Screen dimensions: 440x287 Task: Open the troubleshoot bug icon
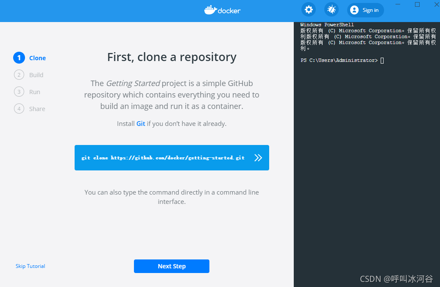click(x=331, y=10)
